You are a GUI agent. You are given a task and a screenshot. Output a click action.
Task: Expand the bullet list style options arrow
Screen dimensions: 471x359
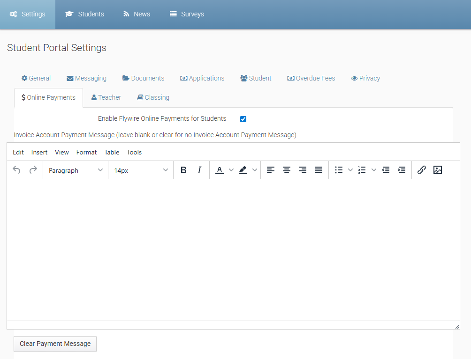pyautogui.click(x=350, y=170)
